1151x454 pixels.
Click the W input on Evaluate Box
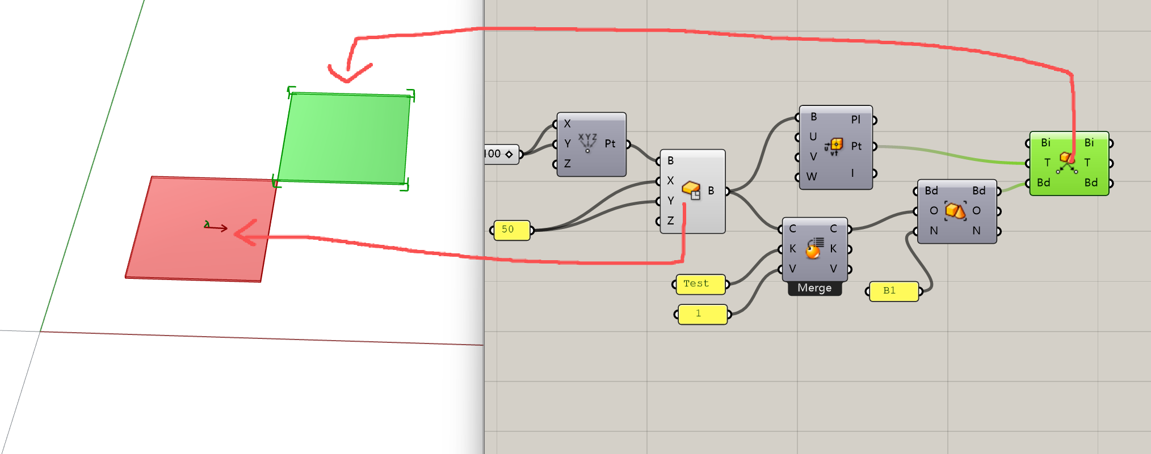(x=812, y=177)
